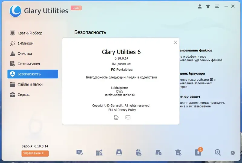Click the broom icon beside Очистка
Screen dimensions: 242x163
tap(12, 54)
